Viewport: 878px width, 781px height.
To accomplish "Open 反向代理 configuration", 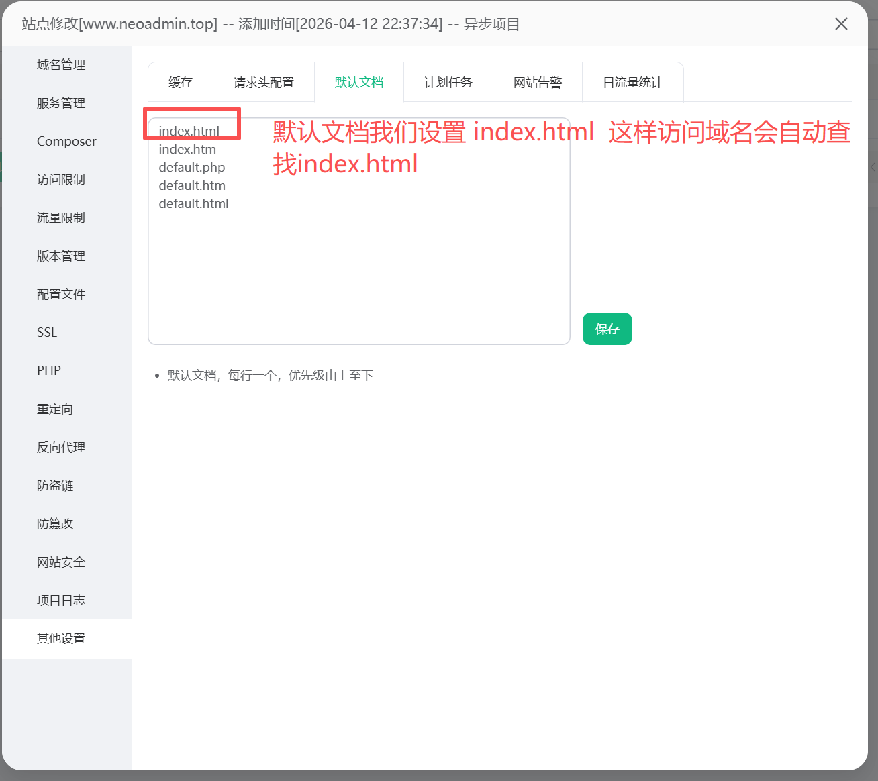I will click(61, 448).
